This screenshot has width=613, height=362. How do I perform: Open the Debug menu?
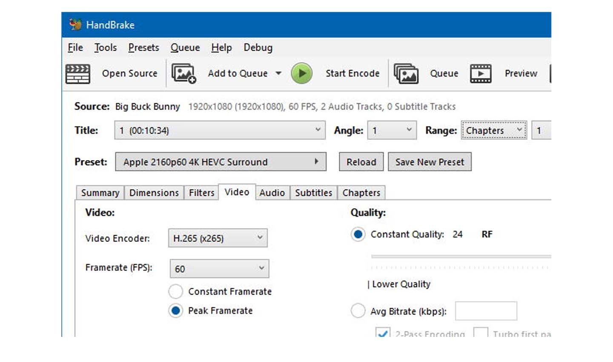pos(258,48)
